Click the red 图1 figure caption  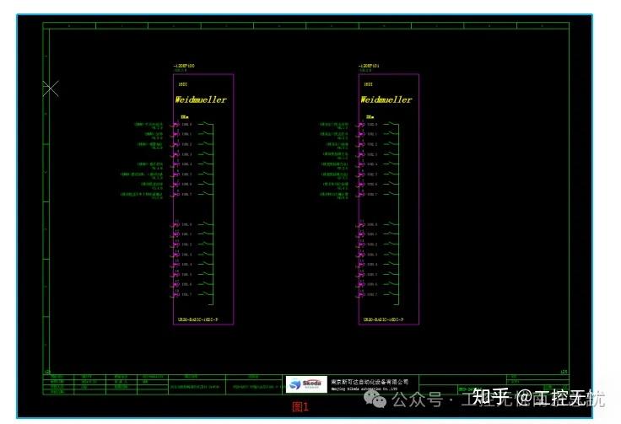pyautogui.click(x=300, y=406)
